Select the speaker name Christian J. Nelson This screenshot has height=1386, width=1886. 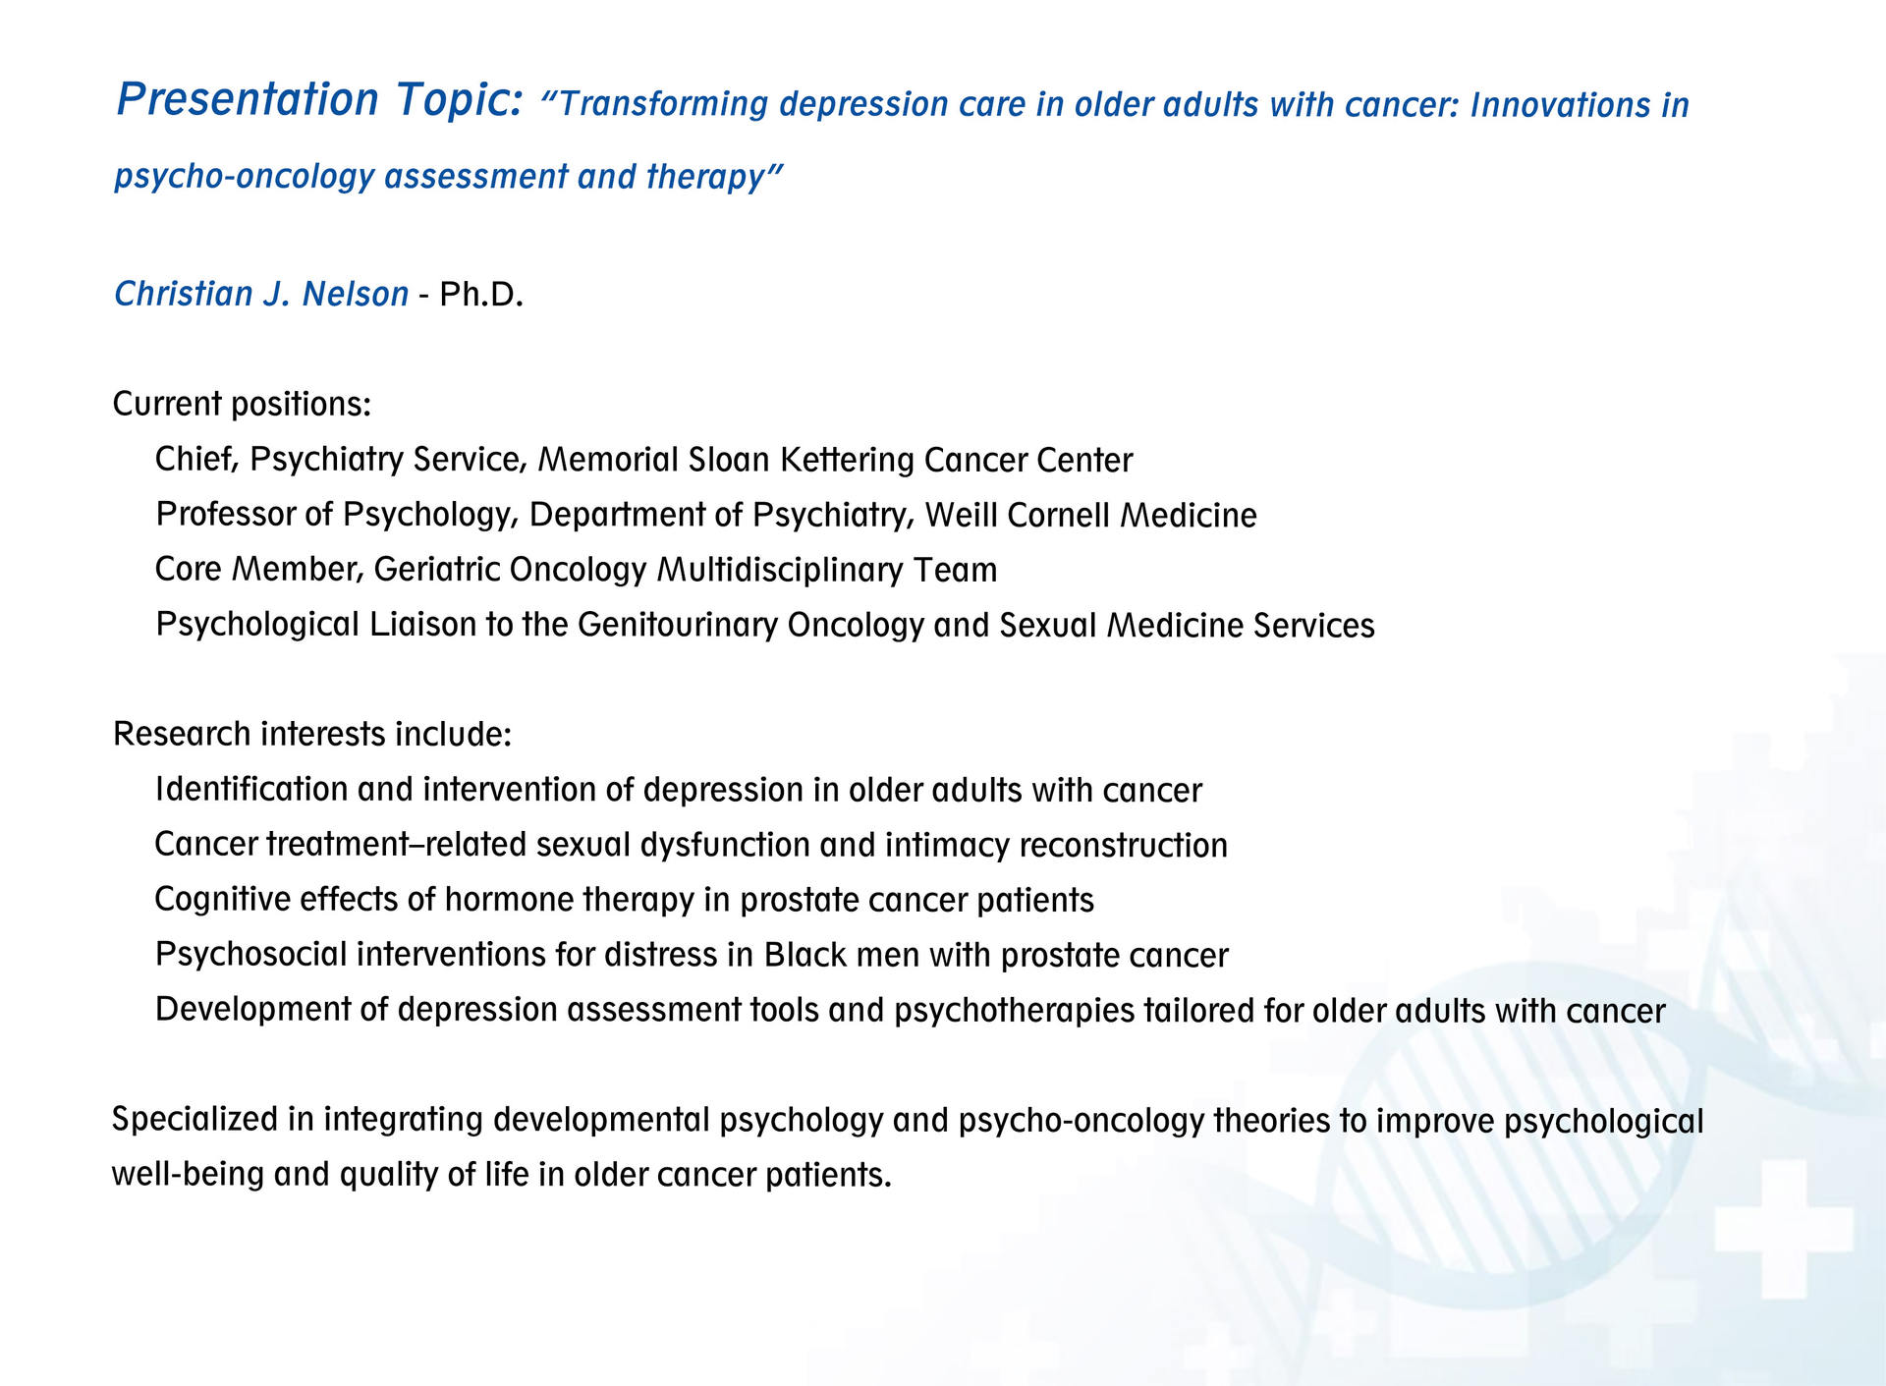point(261,294)
